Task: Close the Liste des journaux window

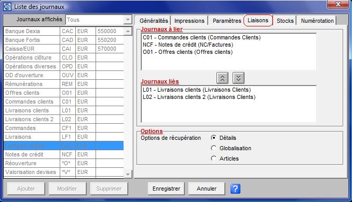Action: click(x=338, y=4)
